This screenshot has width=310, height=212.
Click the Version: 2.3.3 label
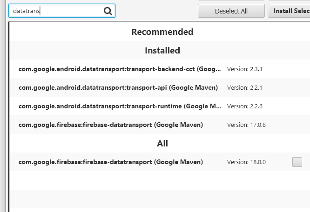pos(245,69)
